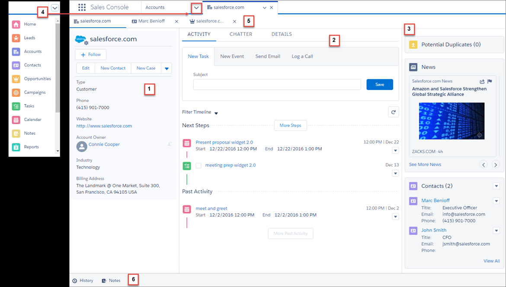The image size is (506, 287).
Task: Refresh the activity timeline
Action: pos(394,112)
